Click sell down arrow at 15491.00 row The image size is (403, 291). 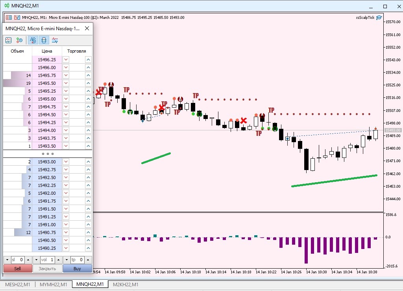[x=66, y=224]
